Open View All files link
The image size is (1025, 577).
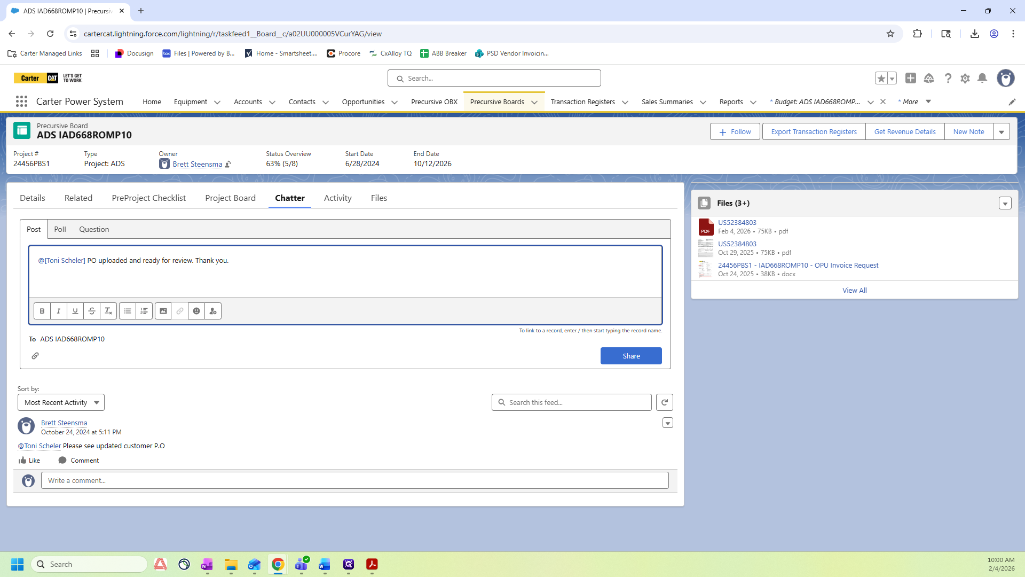(854, 290)
